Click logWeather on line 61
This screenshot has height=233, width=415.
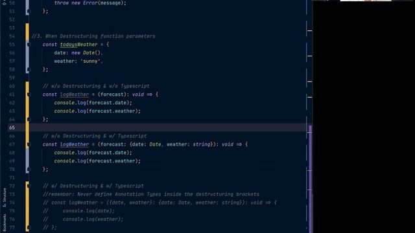coord(75,94)
